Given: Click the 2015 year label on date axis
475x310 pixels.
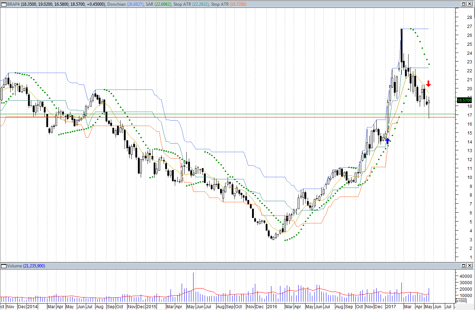Looking at the screenshot, I should [151, 307].
